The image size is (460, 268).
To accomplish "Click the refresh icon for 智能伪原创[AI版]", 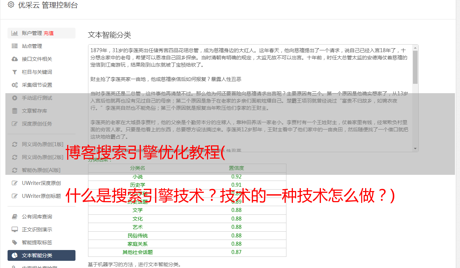I will (15, 170).
